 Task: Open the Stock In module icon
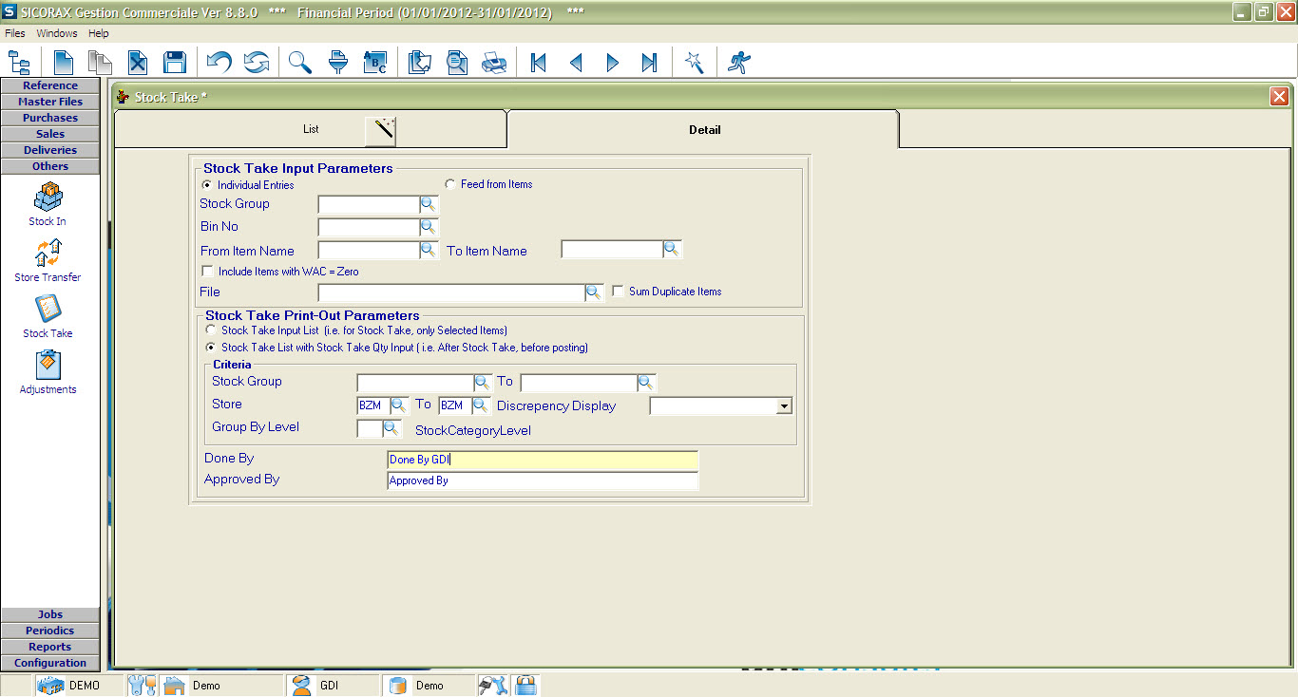point(48,198)
